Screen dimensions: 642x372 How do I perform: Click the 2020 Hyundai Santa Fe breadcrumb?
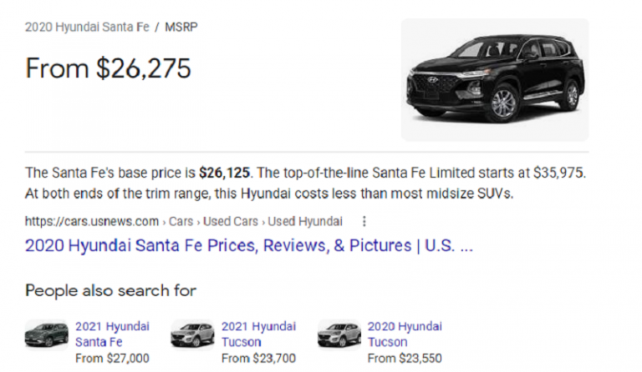point(87,27)
